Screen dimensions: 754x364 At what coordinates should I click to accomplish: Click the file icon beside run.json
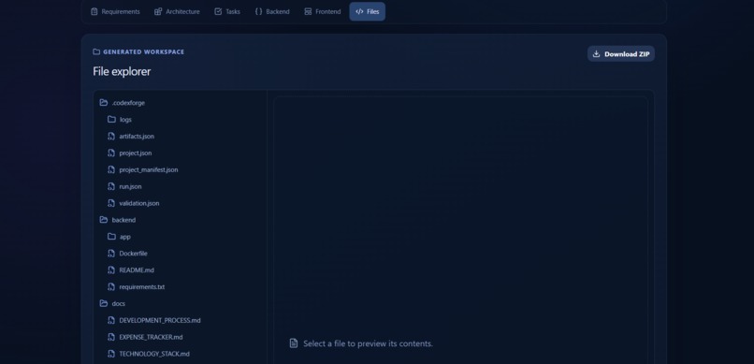point(111,186)
